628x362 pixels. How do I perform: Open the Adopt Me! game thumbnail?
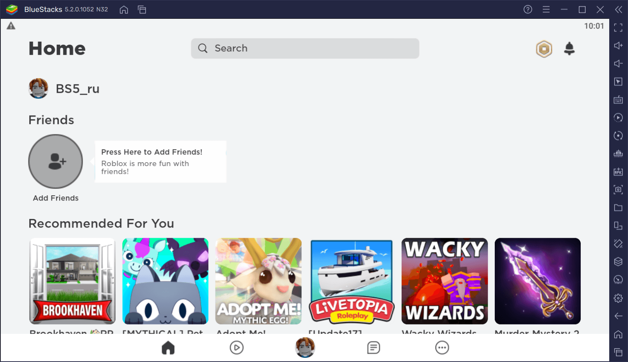point(258,281)
